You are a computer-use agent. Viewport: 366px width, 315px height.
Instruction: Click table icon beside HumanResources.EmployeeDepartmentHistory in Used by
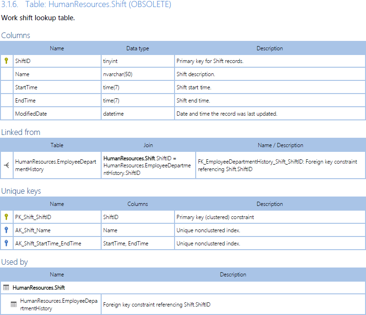pos(14,304)
